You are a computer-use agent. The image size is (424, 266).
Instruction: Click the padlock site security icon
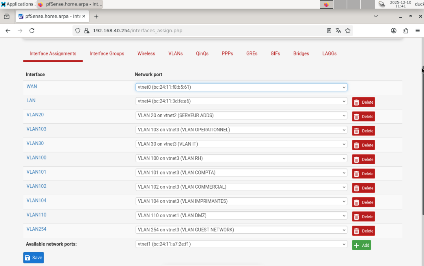[86, 30]
